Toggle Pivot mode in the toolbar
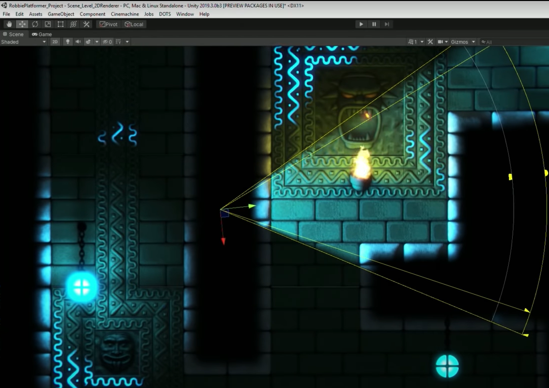Image resolution: width=549 pixels, height=388 pixels. pos(109,23)
